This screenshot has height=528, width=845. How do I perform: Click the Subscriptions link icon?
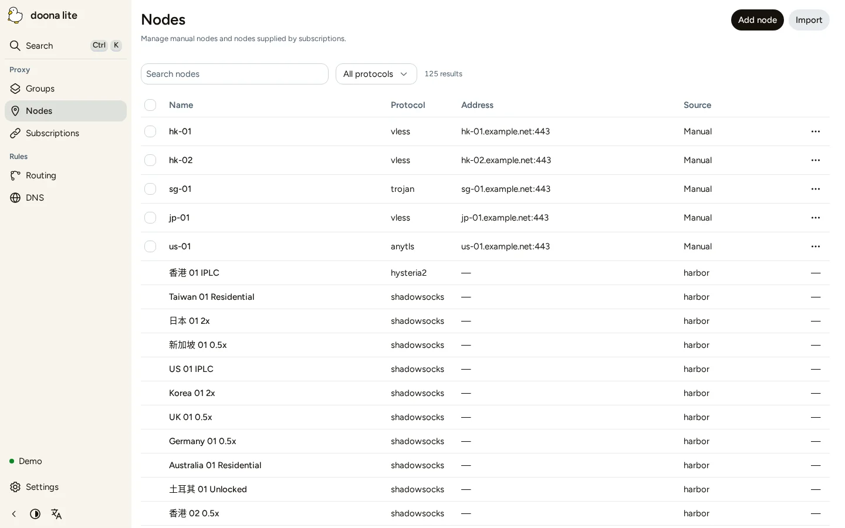(15, 133)
